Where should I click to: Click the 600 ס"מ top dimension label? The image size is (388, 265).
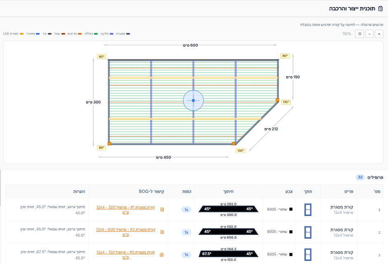(x=190, y=45)
